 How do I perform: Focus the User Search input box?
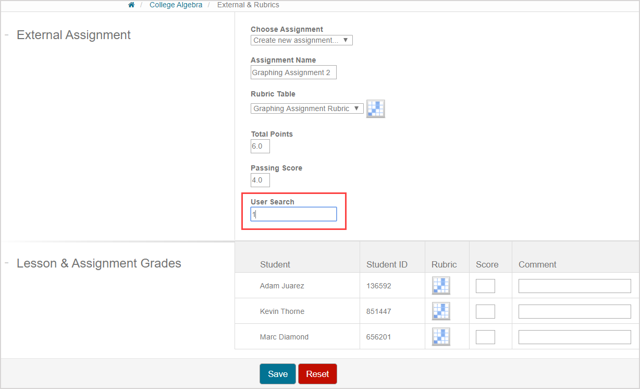[x=293, y=214]
